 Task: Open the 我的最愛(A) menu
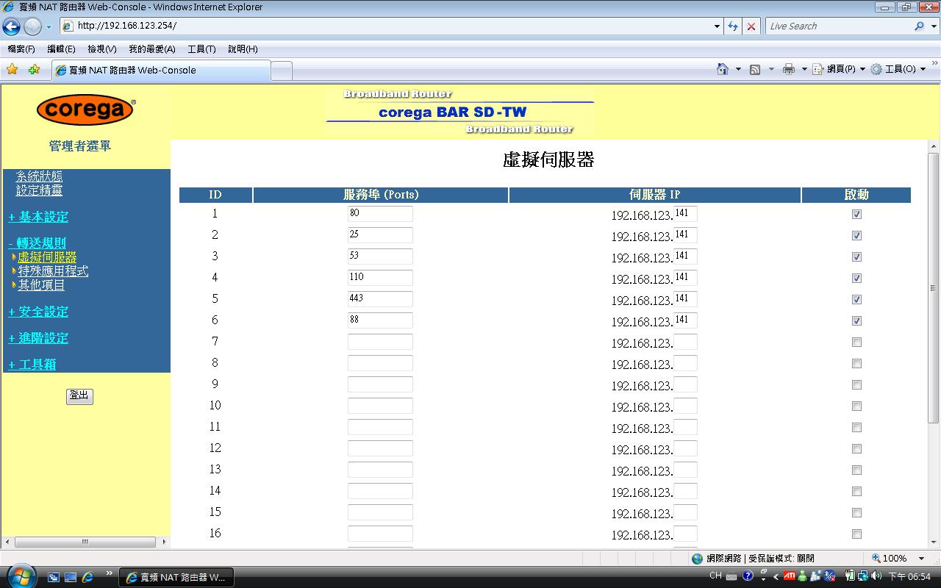(151, 49)
